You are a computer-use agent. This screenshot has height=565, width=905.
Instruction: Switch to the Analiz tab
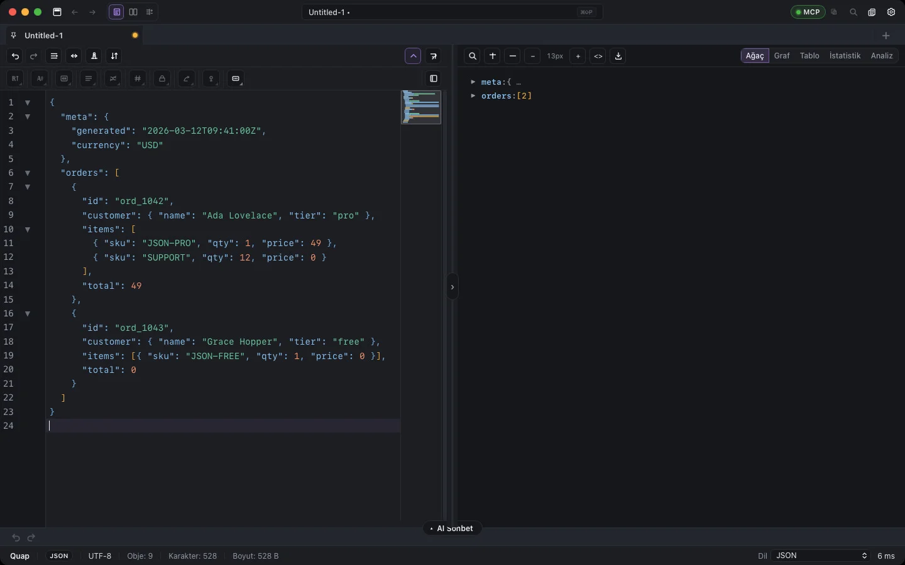pos(882,56)
